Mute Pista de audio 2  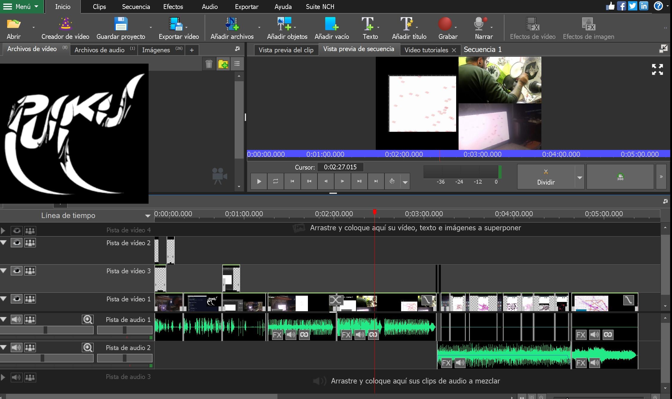click(x=16, y=348)
